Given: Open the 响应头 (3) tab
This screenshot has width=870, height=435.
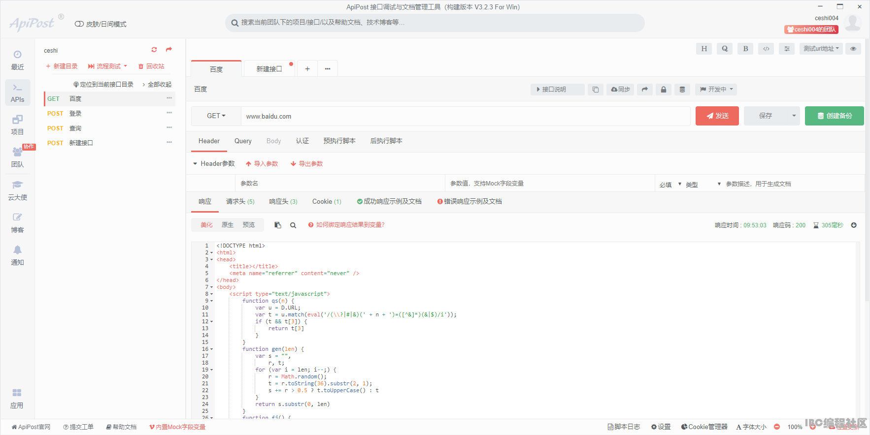Looking at the screenshot, I should click(x=283, y=202).
